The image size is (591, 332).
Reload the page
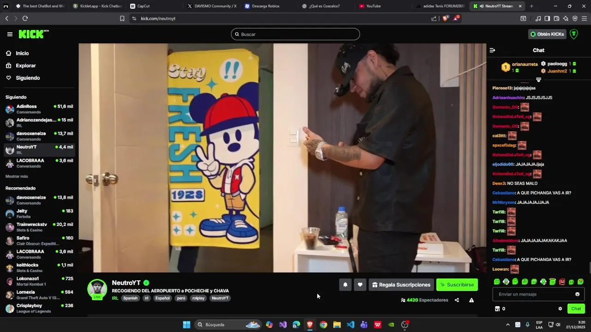[x=25, y=18]
